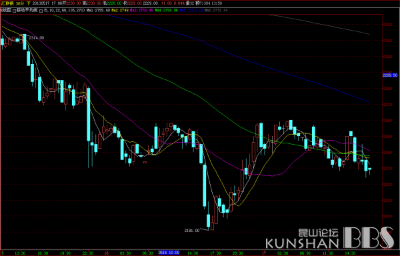The height and width of the screenshot is (256, 400).
Task: Click the highlighted 0516 10:00 time marker
Action: [169, 253]
